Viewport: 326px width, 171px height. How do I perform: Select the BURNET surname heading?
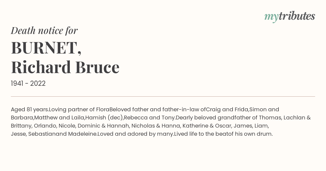click(46, 48)
